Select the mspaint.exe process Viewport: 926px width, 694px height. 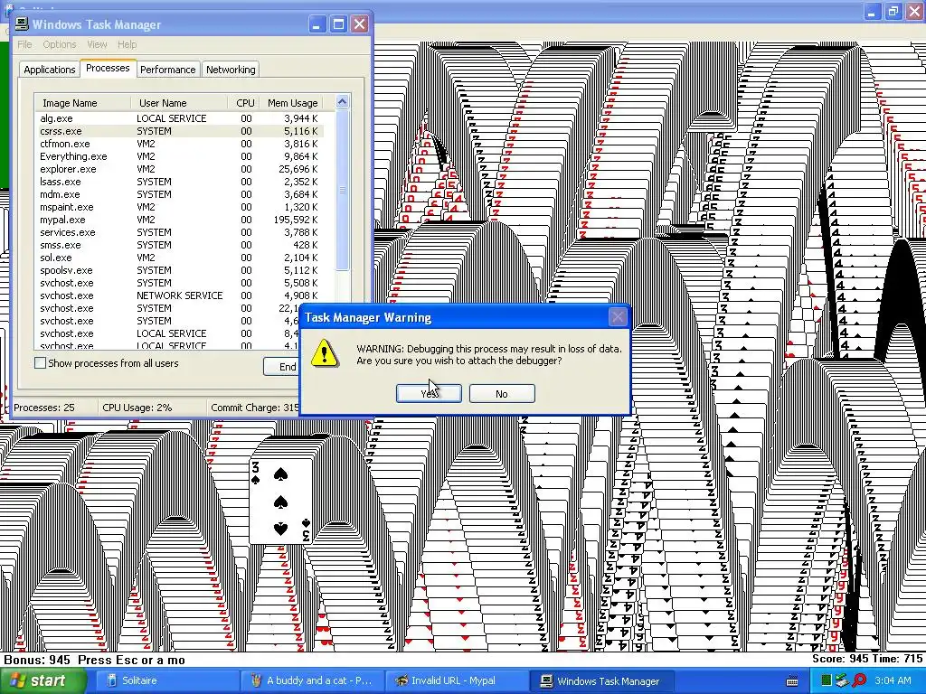(179, 207)
